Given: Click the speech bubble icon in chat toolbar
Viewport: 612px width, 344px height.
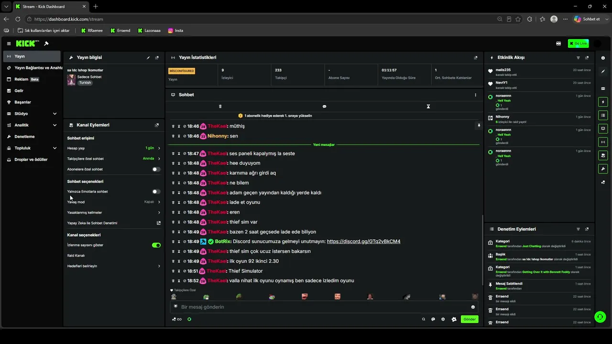Looking at the screenshot, I should pos(324,107).
